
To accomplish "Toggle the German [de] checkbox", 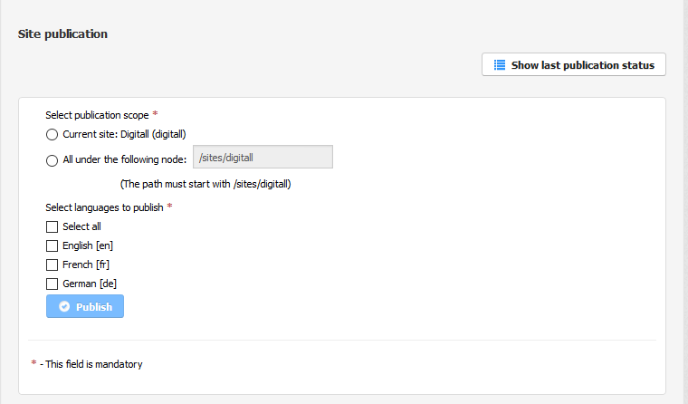I will pos(52,284).
